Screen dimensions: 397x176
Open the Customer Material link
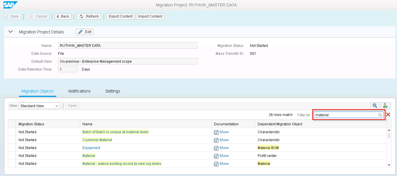pos(97,140)
